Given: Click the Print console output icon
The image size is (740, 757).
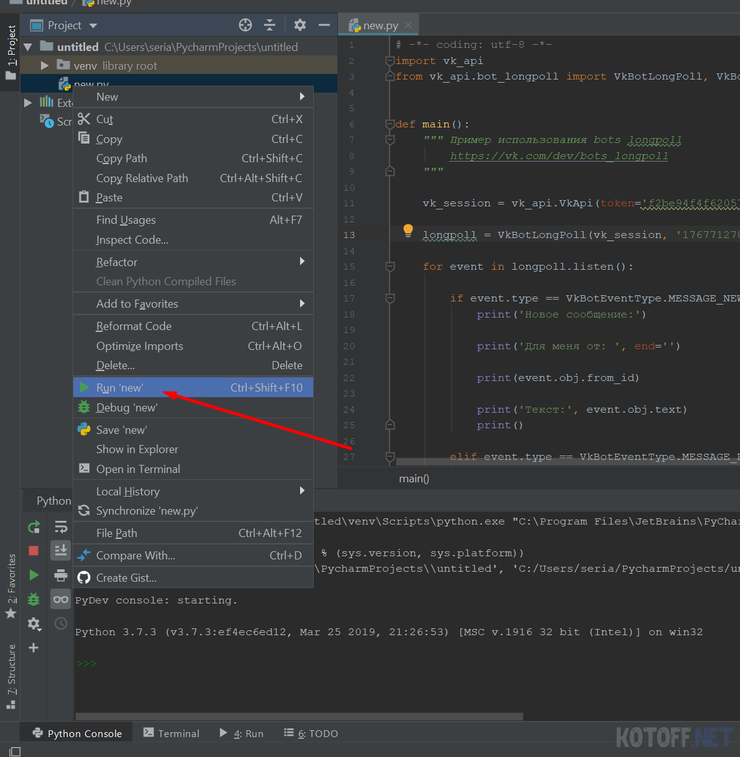Looking at the screenshot, I should point(61,575).
